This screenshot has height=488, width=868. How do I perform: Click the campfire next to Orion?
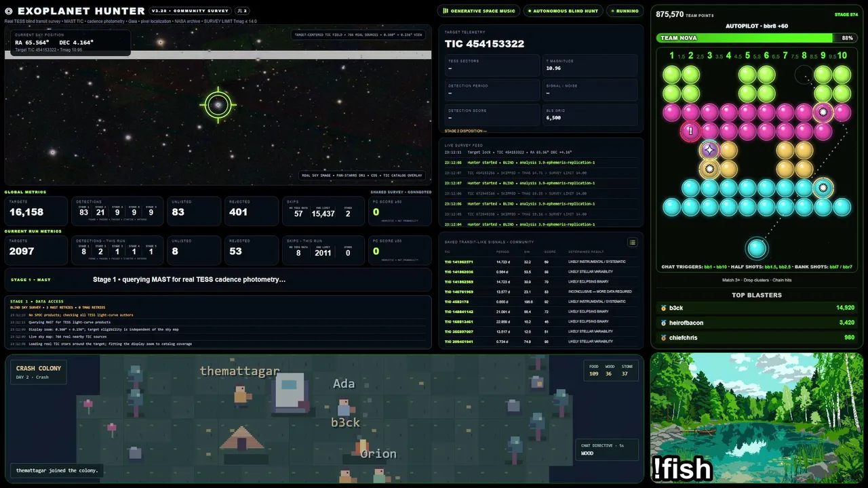[x=362, y=447]
